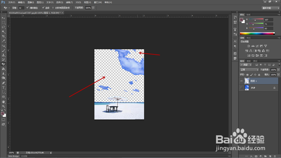Click the foreground color swatch in toolbox
The image size is (281, 158).
point(2,113)
